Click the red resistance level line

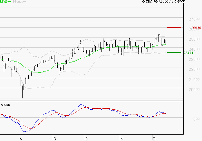click(x=174, y=28)
